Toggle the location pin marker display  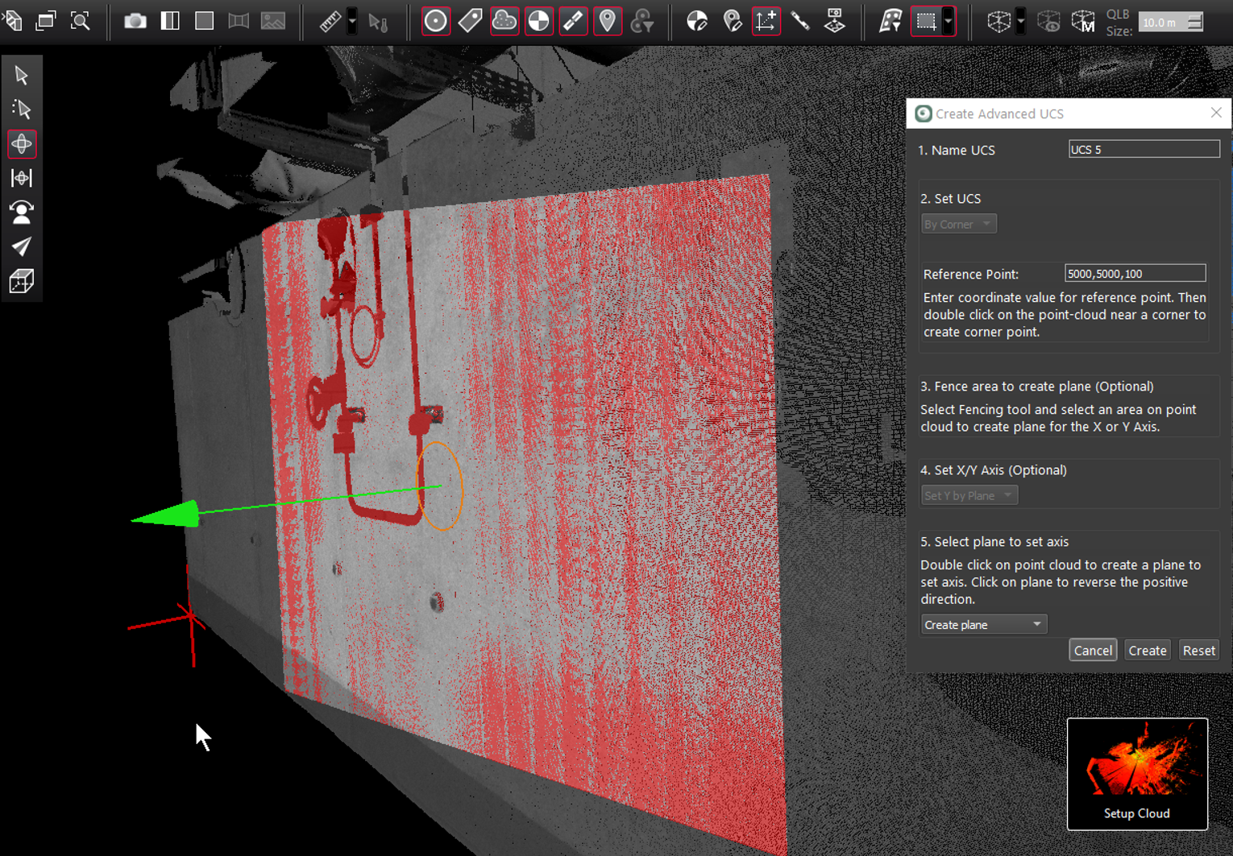point(608,21)
